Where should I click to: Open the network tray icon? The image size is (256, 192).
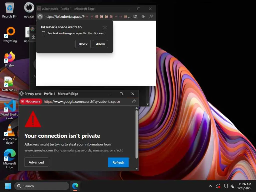[226, 186]
